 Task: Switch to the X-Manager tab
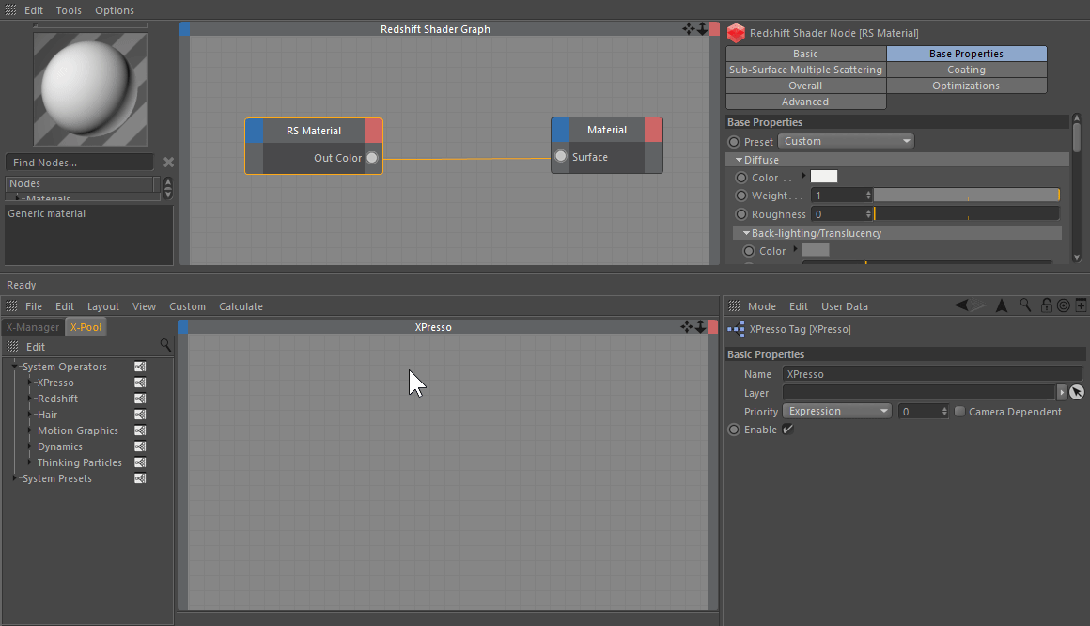pos(33,327)
